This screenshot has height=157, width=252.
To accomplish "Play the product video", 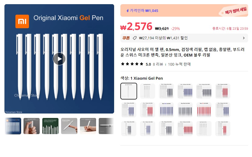I will (x=59, y=59).
